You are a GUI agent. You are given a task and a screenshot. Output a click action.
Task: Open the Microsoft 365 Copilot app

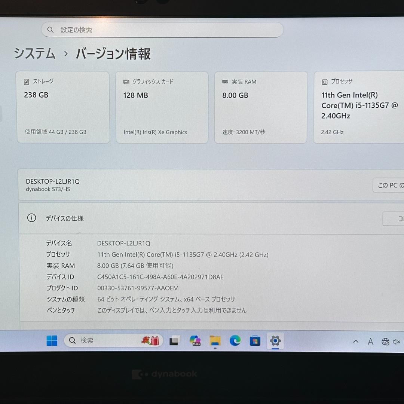pyautogui.click(x=195, y=341)
